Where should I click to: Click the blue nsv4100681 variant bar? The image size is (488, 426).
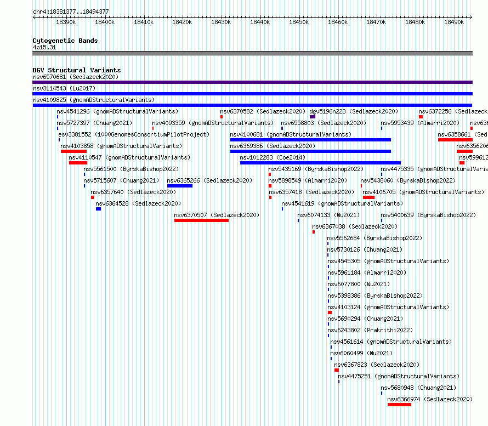310,140
